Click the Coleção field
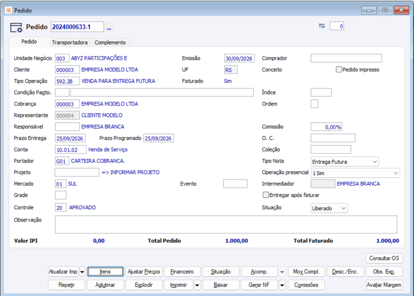Image resolution: width=414 pixels, height=296 pixels. 331,150
